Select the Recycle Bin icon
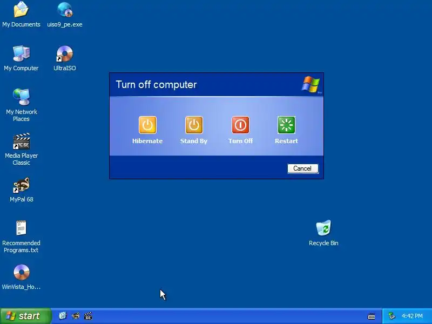This screenshot has width=432, height=324. point(323,227)
